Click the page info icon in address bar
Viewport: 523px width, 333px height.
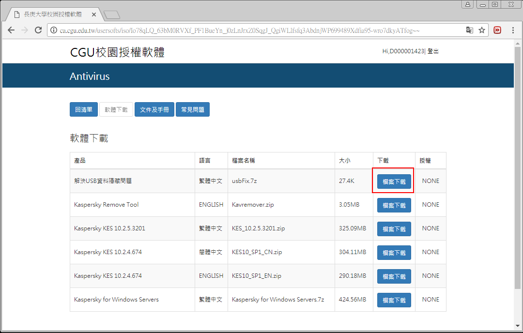tap(54, 30)
